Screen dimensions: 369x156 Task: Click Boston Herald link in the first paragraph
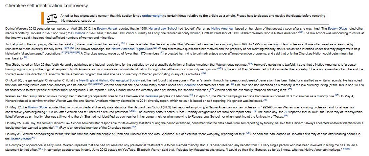click(107, 29)
